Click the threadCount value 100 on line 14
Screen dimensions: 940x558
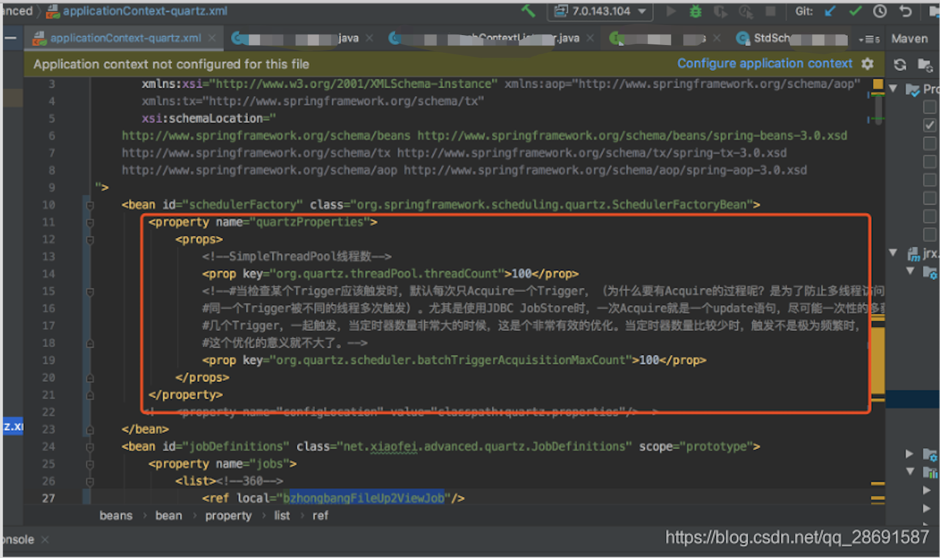click(x=522, y=273)
